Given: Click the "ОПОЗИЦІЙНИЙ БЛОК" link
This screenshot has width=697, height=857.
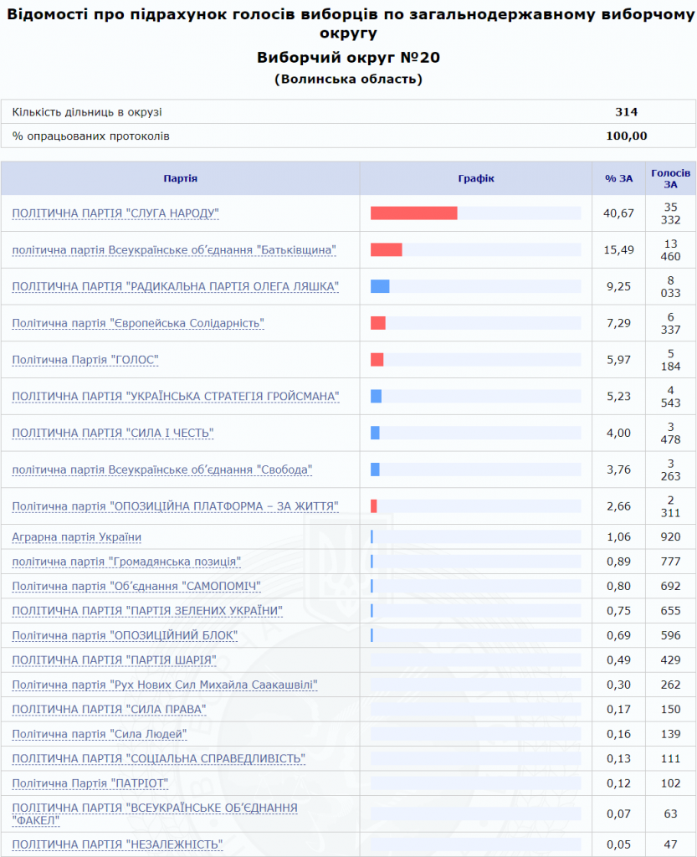Looking at the screenshot, I should (125, 635).
